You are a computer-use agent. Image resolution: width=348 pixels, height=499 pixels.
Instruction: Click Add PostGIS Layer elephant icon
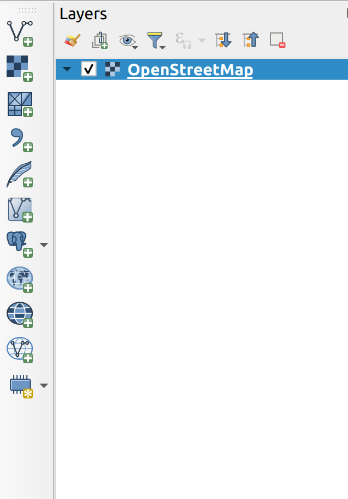pyautogui.click(x=20, y=245)
